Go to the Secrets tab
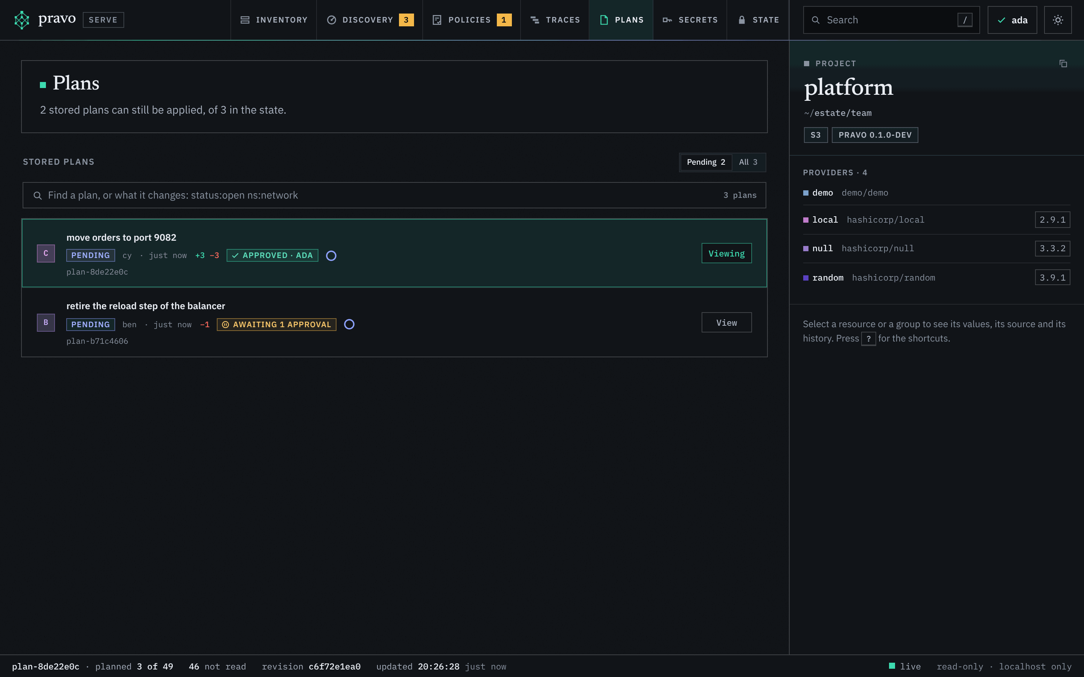The image size is (1084, 677). [x=690, y=20]
